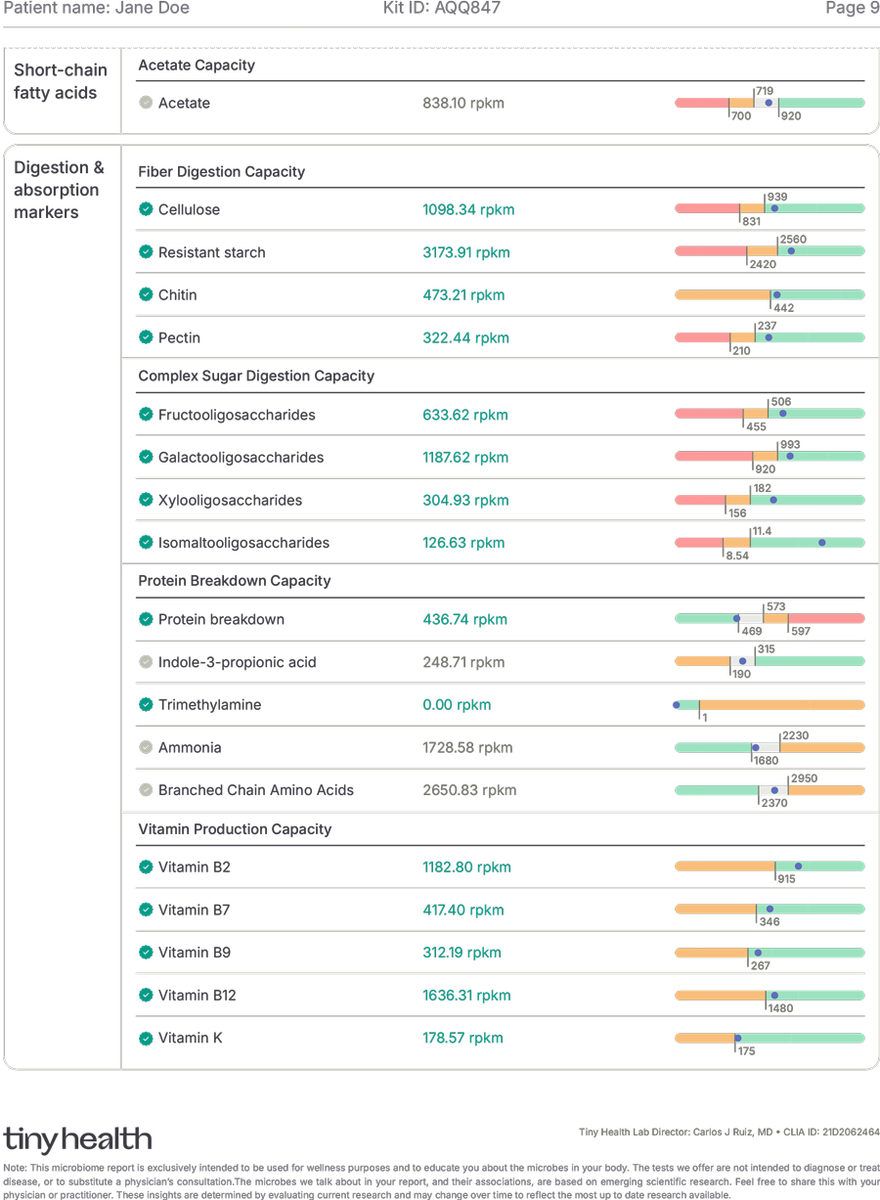The height and width of the screenshot is (1200, 880).
Task: Click the Vitamin Production Capacity heading
Action: click(x=235, y=829)
